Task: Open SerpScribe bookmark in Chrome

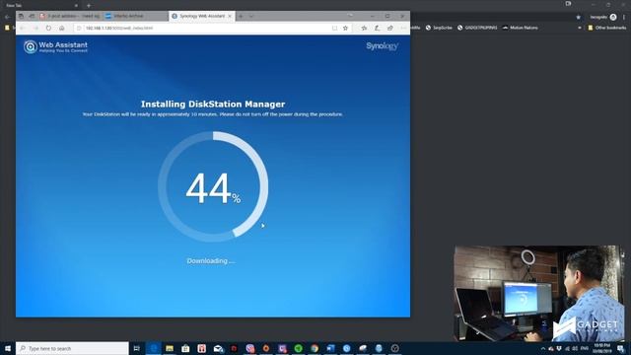Action: tap(439, 28)
